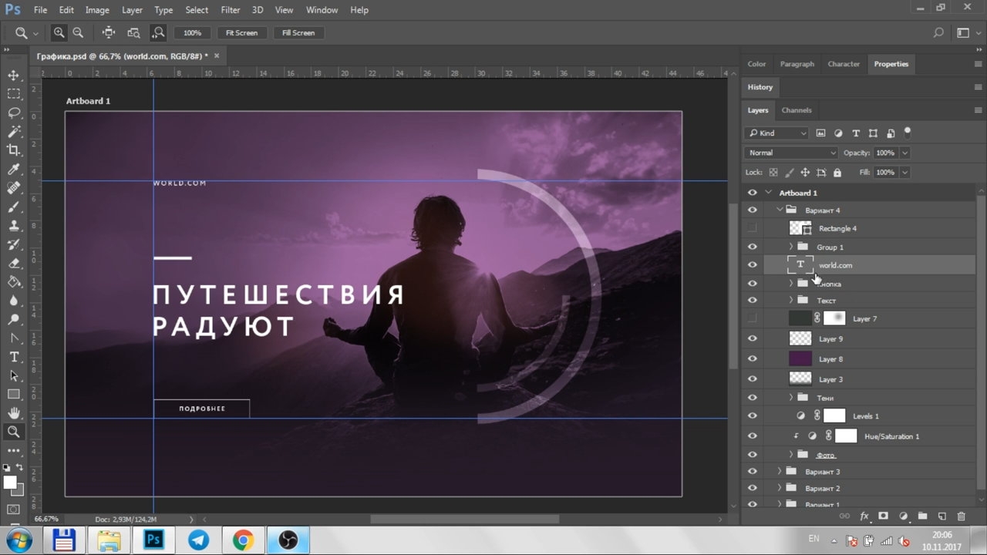Screen dimensions: 987x555
Task: Open the Kind filter dropdown
Action: [x=776, y=133]
